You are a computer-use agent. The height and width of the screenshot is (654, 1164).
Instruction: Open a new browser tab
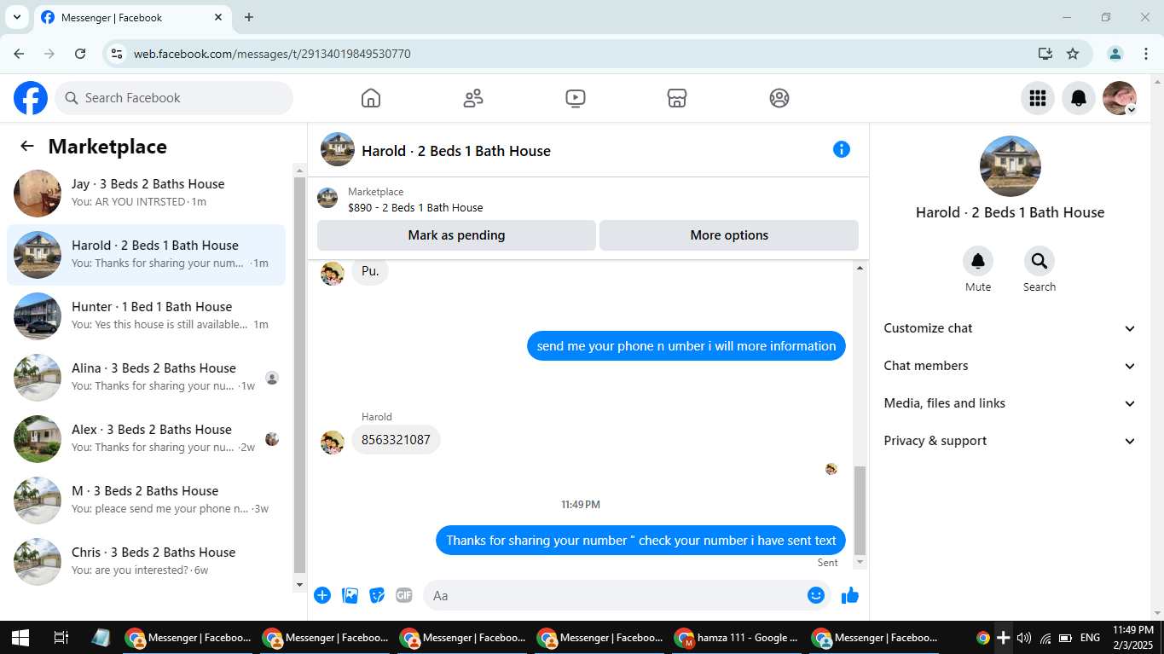coord(249,17)
